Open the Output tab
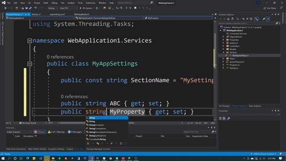Viewport: 286px width, 161px height. [x=70, y=149]
